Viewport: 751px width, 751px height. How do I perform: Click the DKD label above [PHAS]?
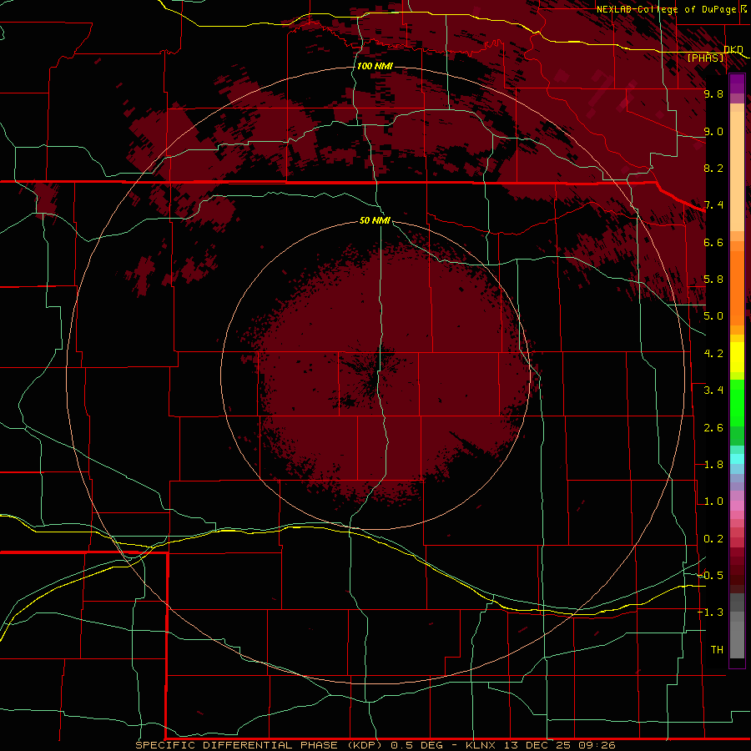point(733,49)
